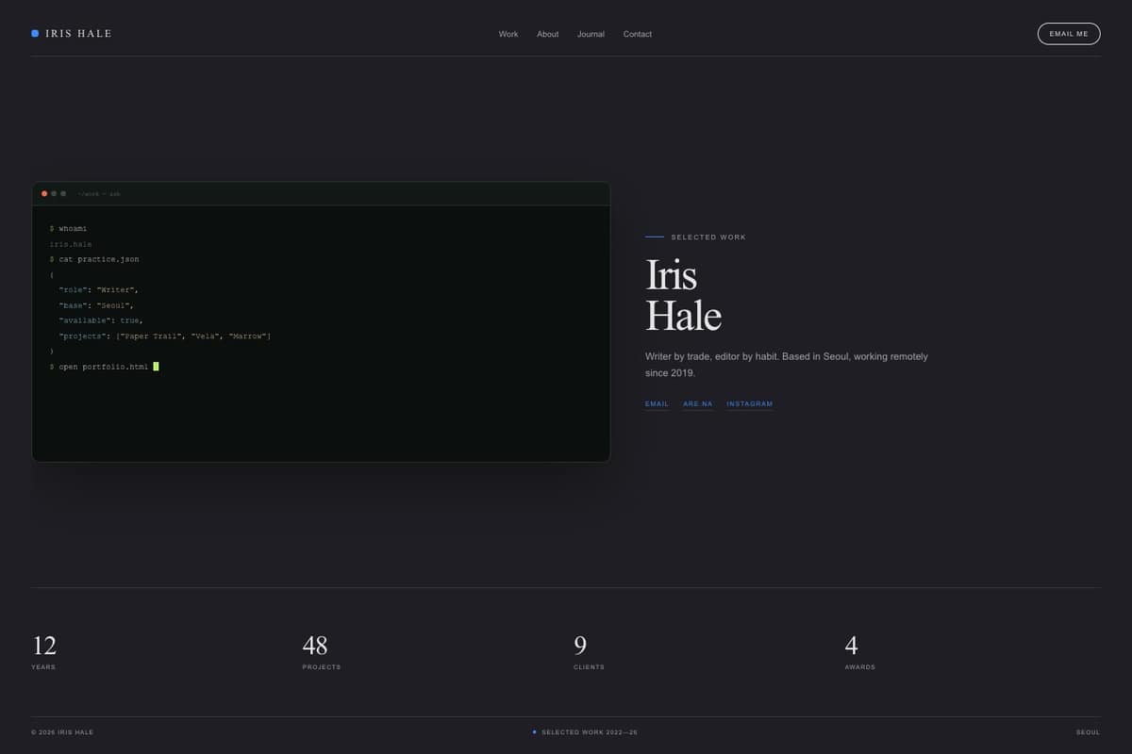Click the '$ whoami' terminal line

pyautogui.click(x=69, y=229)
